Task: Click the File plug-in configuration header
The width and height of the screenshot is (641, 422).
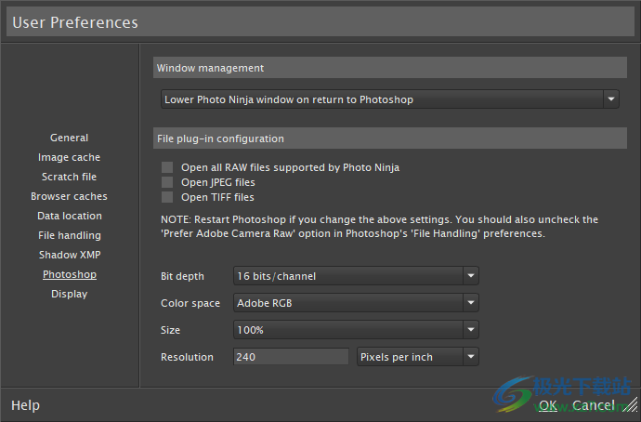Action: (390, 138)
